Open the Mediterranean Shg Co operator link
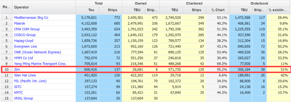 31,18
